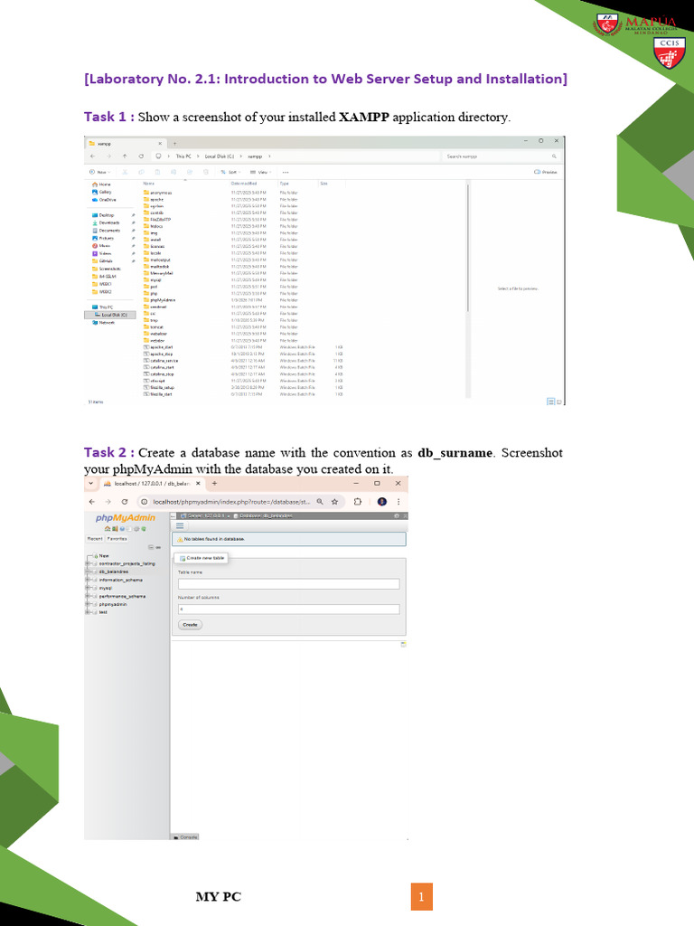The image size is (694, 926).
Task: Click the Create button
Action: point(190,625)
